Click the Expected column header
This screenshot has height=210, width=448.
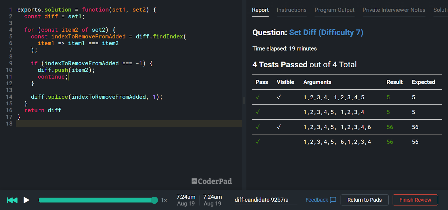423,82
